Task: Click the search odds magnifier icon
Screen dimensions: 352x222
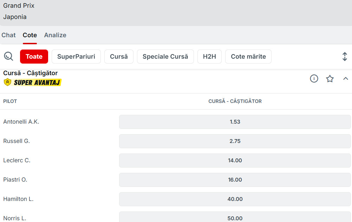Action: tap(8, 56)
